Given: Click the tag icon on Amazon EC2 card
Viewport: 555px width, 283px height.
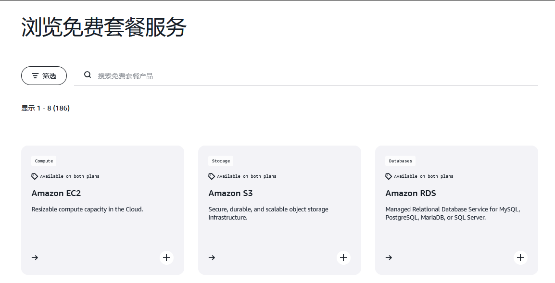Looking at the screenshot, I should [35, 176].
